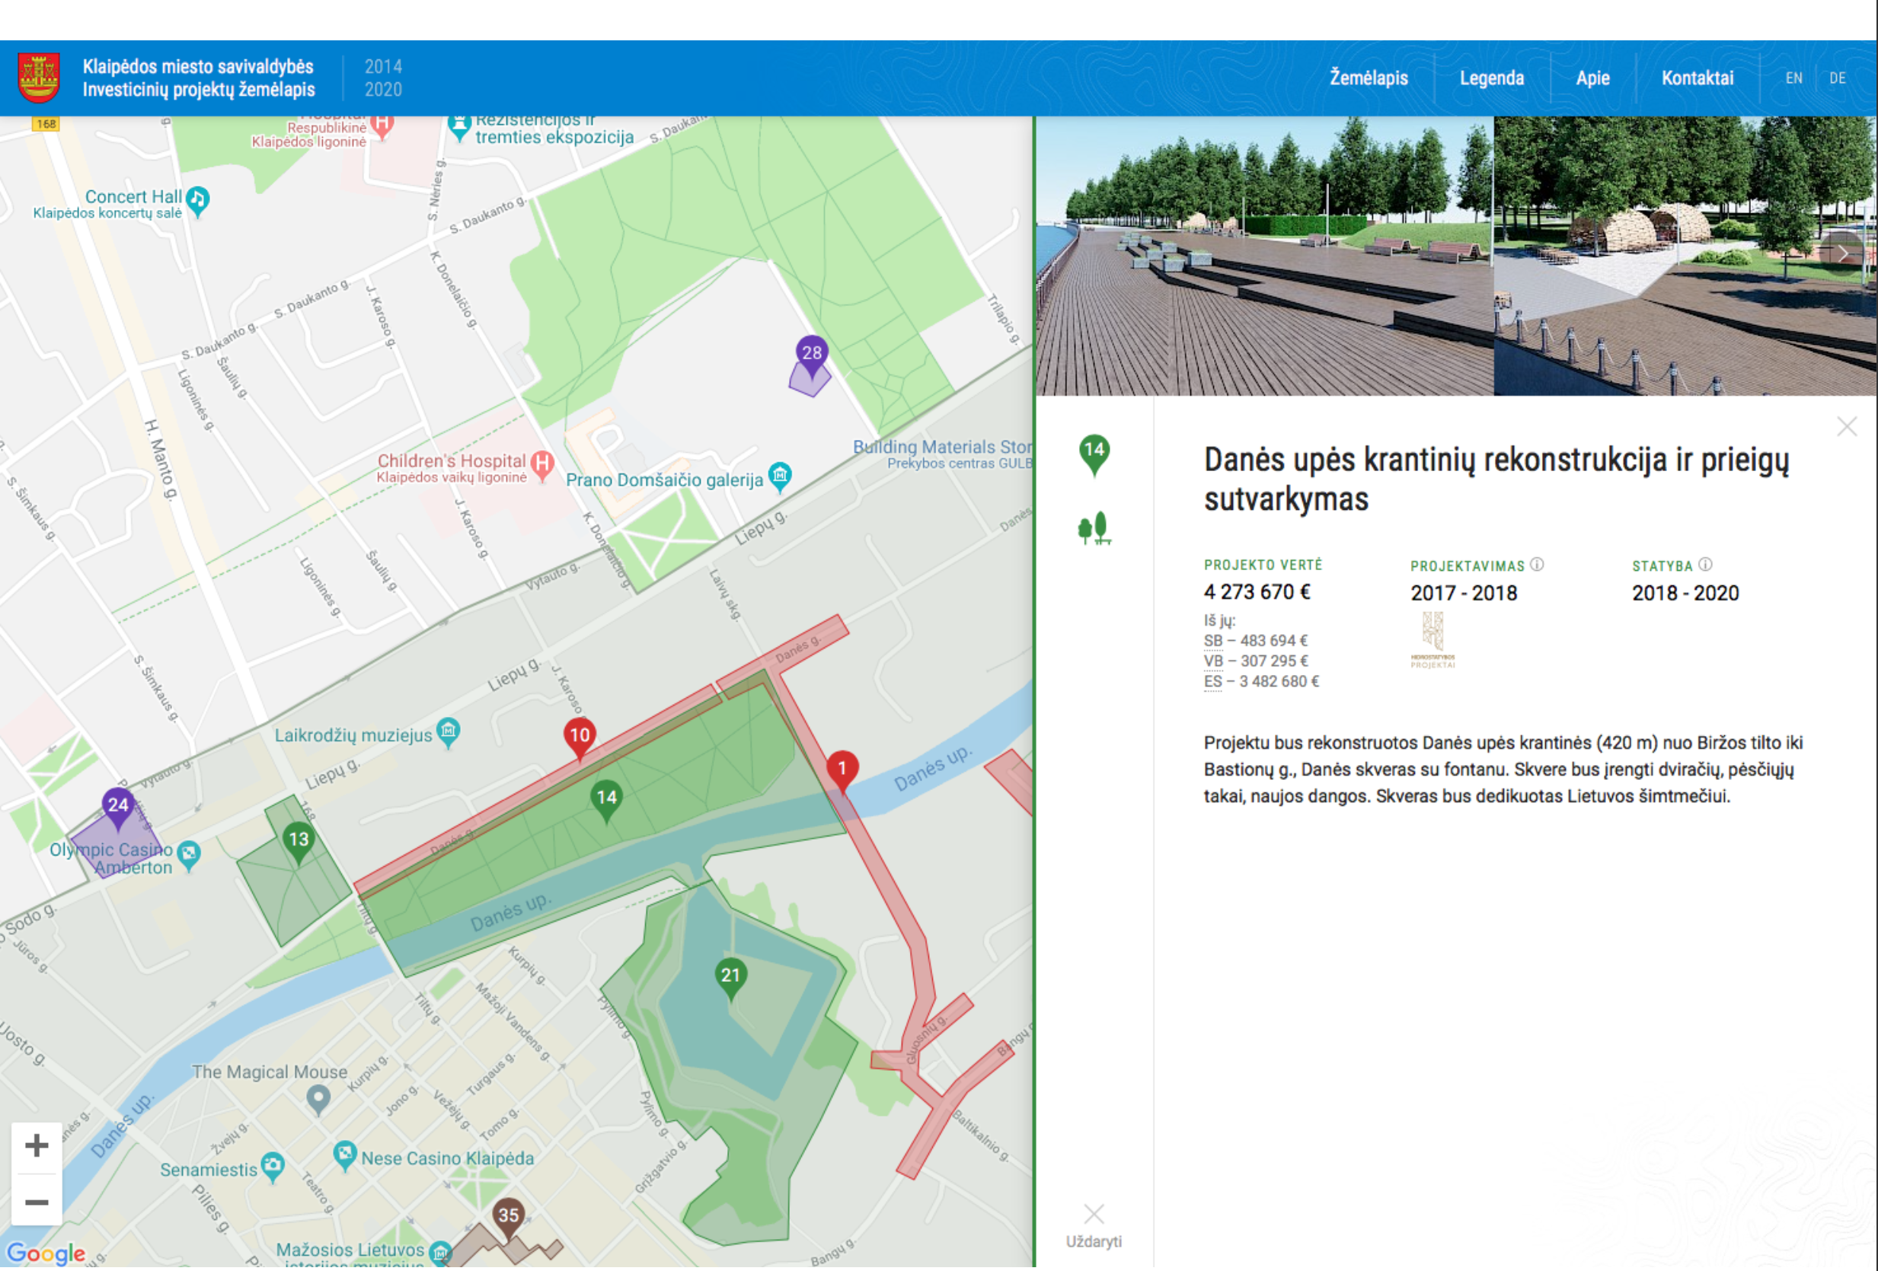
Task: Click purple map marker number 28
Action: tap(811, 354)
